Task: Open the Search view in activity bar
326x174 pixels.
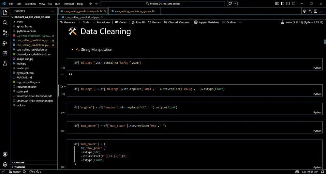Action: (5, 23)
